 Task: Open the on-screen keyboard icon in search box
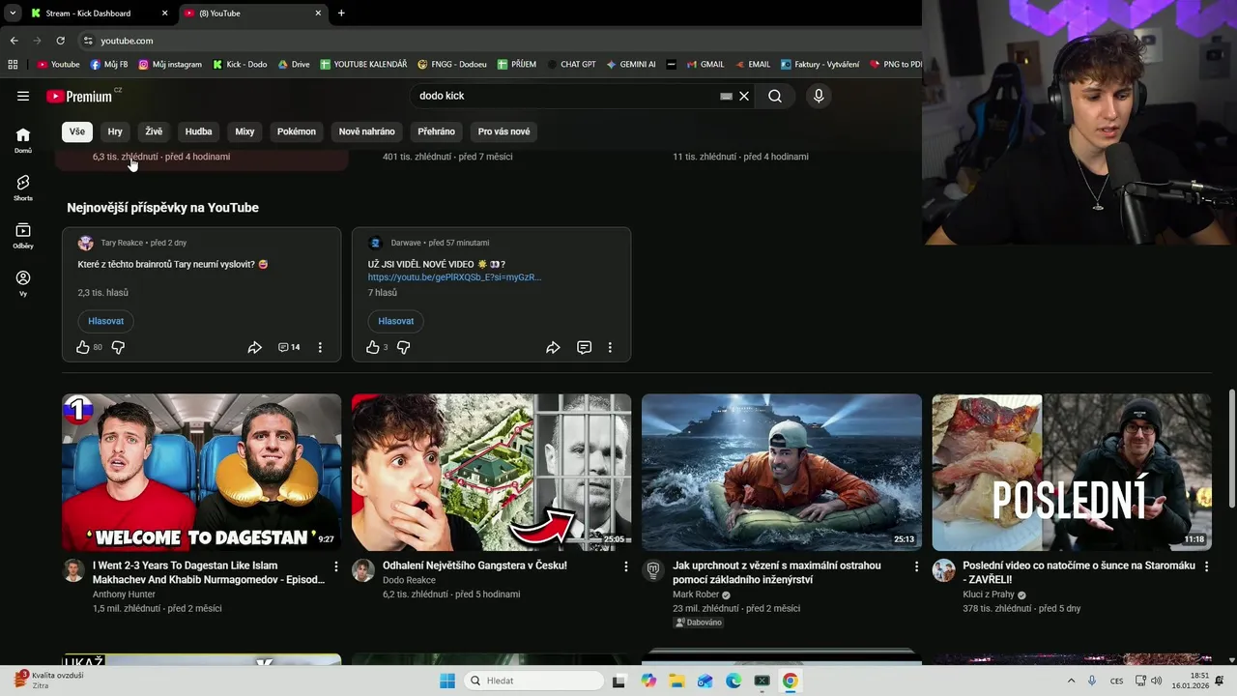click(x=727, y=96)
